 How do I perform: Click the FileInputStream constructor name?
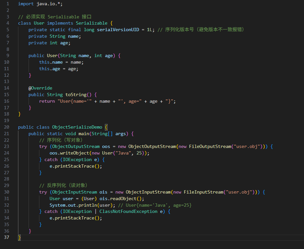tap(203, 192)
